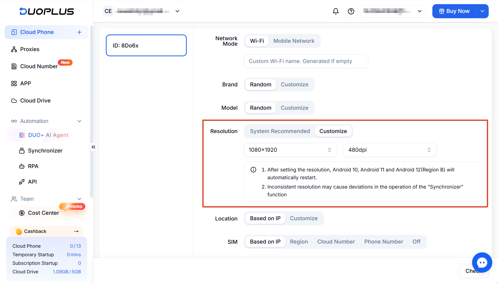Set Location to Based on IP

coord(265,218)
